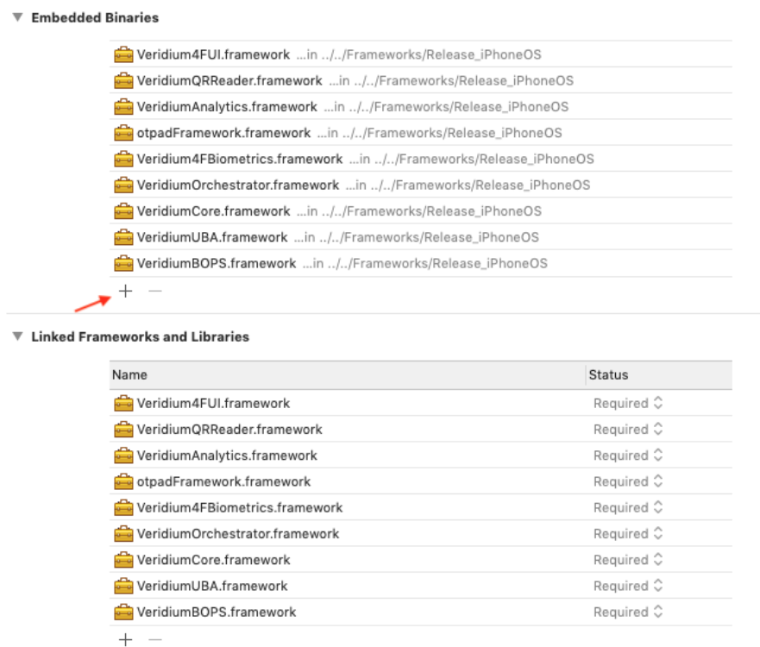The image size is (760, 647).
Task: Click toolbox icon of linked VeridiumAnalytics.framework
Action: [123, 455]
